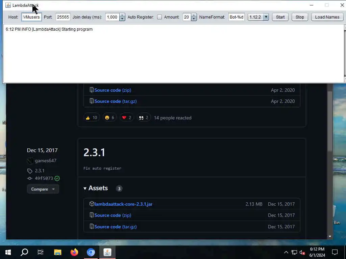Open games647 author profile link
The width and height of the screenshot is (346, 259).
pos(46,161)
